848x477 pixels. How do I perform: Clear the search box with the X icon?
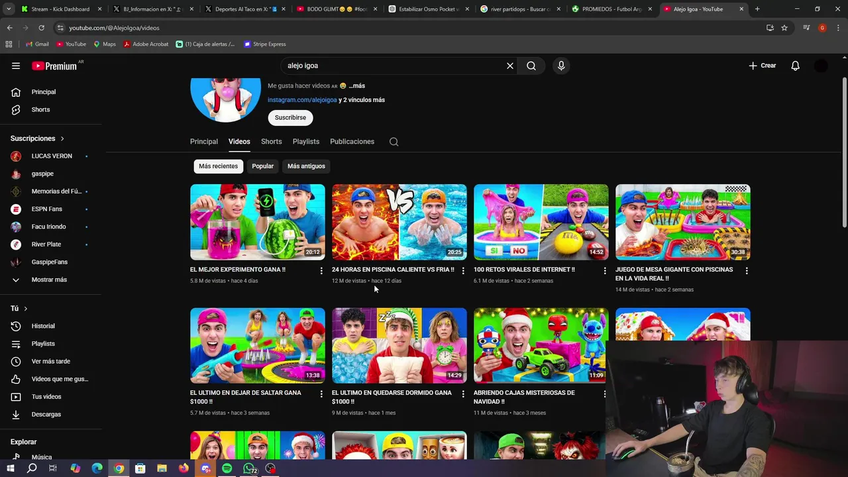tap(510, 66)
